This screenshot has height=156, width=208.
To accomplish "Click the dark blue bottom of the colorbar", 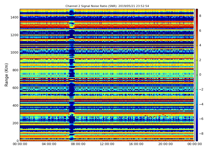I will (197, 139).
